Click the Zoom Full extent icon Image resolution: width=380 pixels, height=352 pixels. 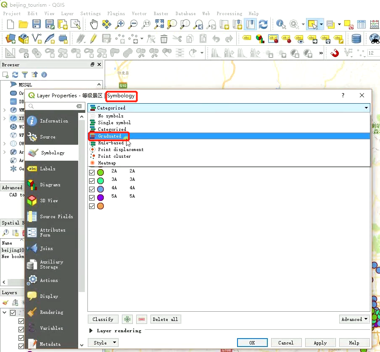point(159,24)
